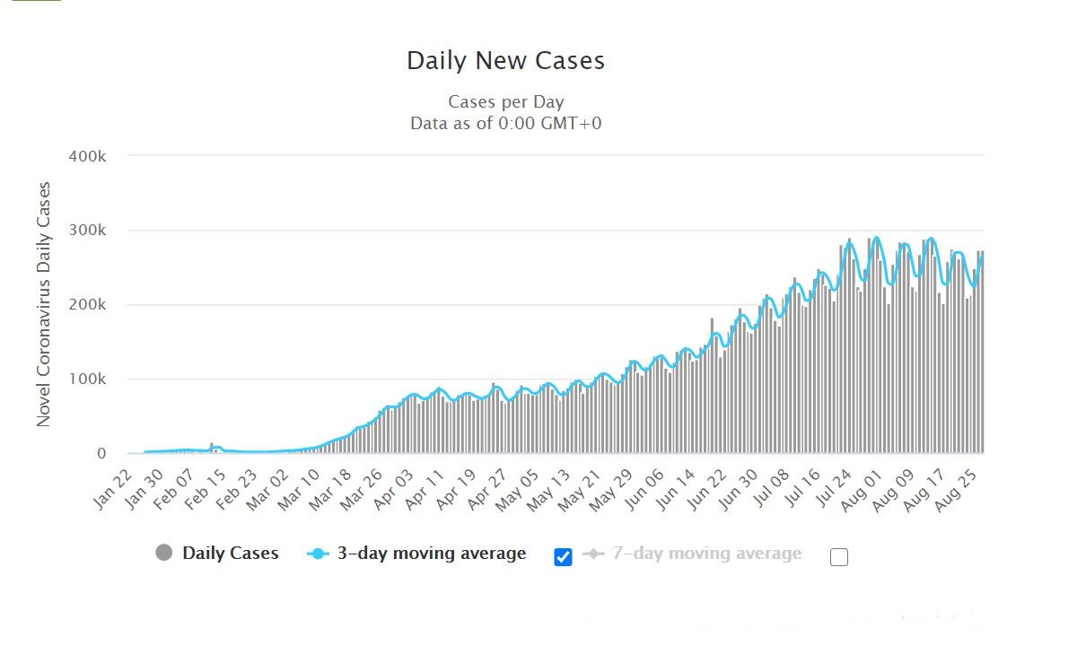The height and width of the screenshot is (646, 1077).
Task: Click the Novel Coronavirus Daily Cases axis title
Action: 44,304
